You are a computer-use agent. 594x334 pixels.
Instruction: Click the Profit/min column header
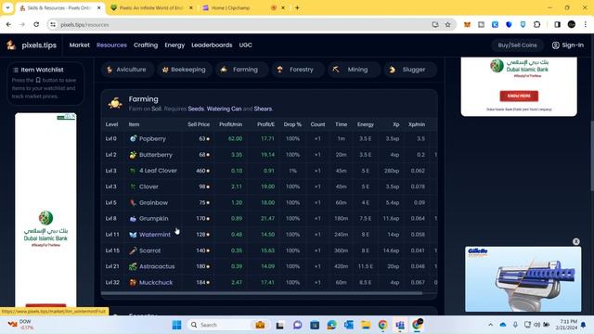(x=230, y=124)
